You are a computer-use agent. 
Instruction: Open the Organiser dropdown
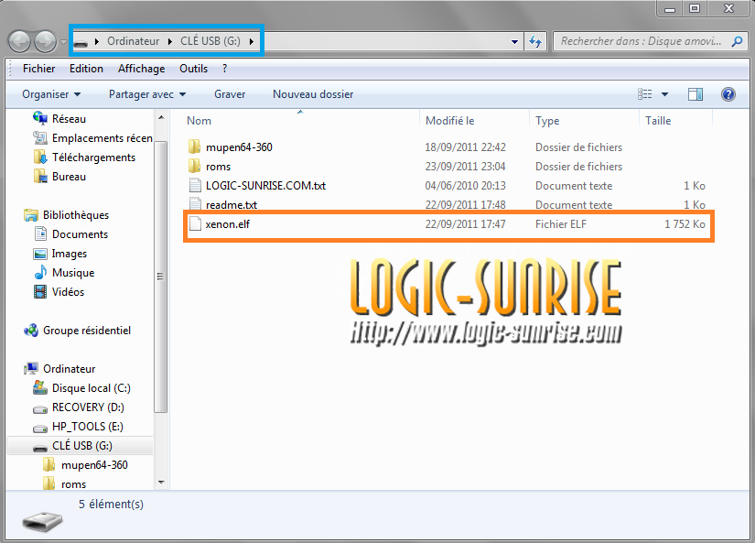51,94
